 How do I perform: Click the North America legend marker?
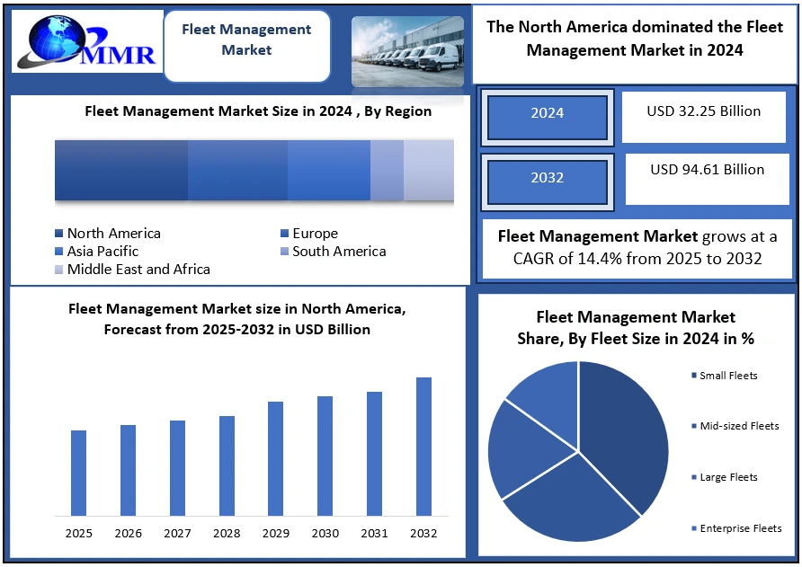point(59,235)
